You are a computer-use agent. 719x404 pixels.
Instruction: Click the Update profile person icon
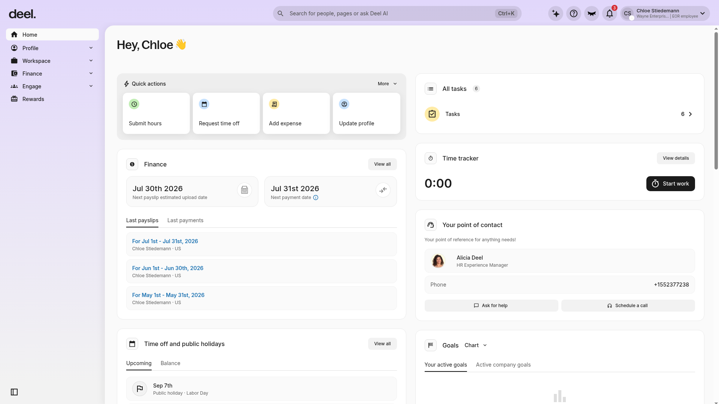click(x=344, y=104)
